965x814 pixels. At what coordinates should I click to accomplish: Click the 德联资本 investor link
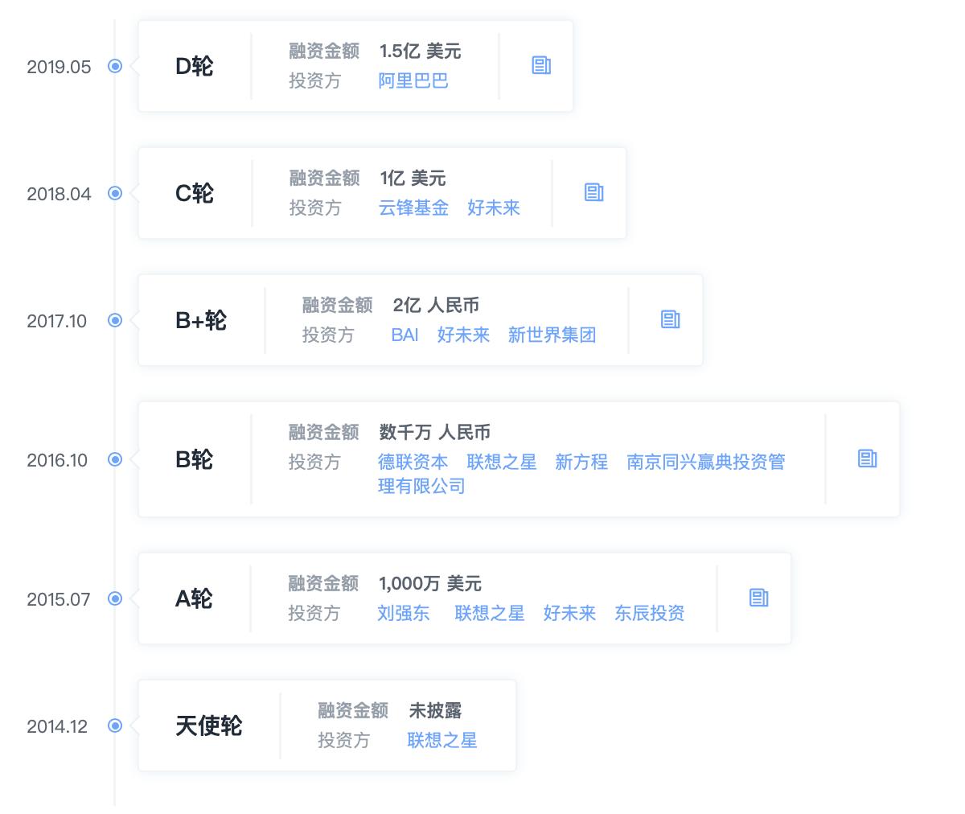click(413, 462)
